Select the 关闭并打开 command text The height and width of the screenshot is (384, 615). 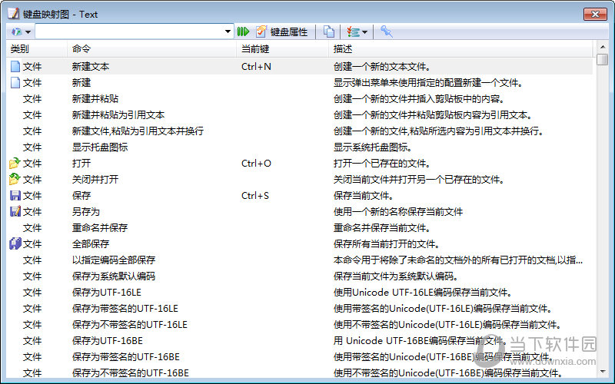point(95,179)
